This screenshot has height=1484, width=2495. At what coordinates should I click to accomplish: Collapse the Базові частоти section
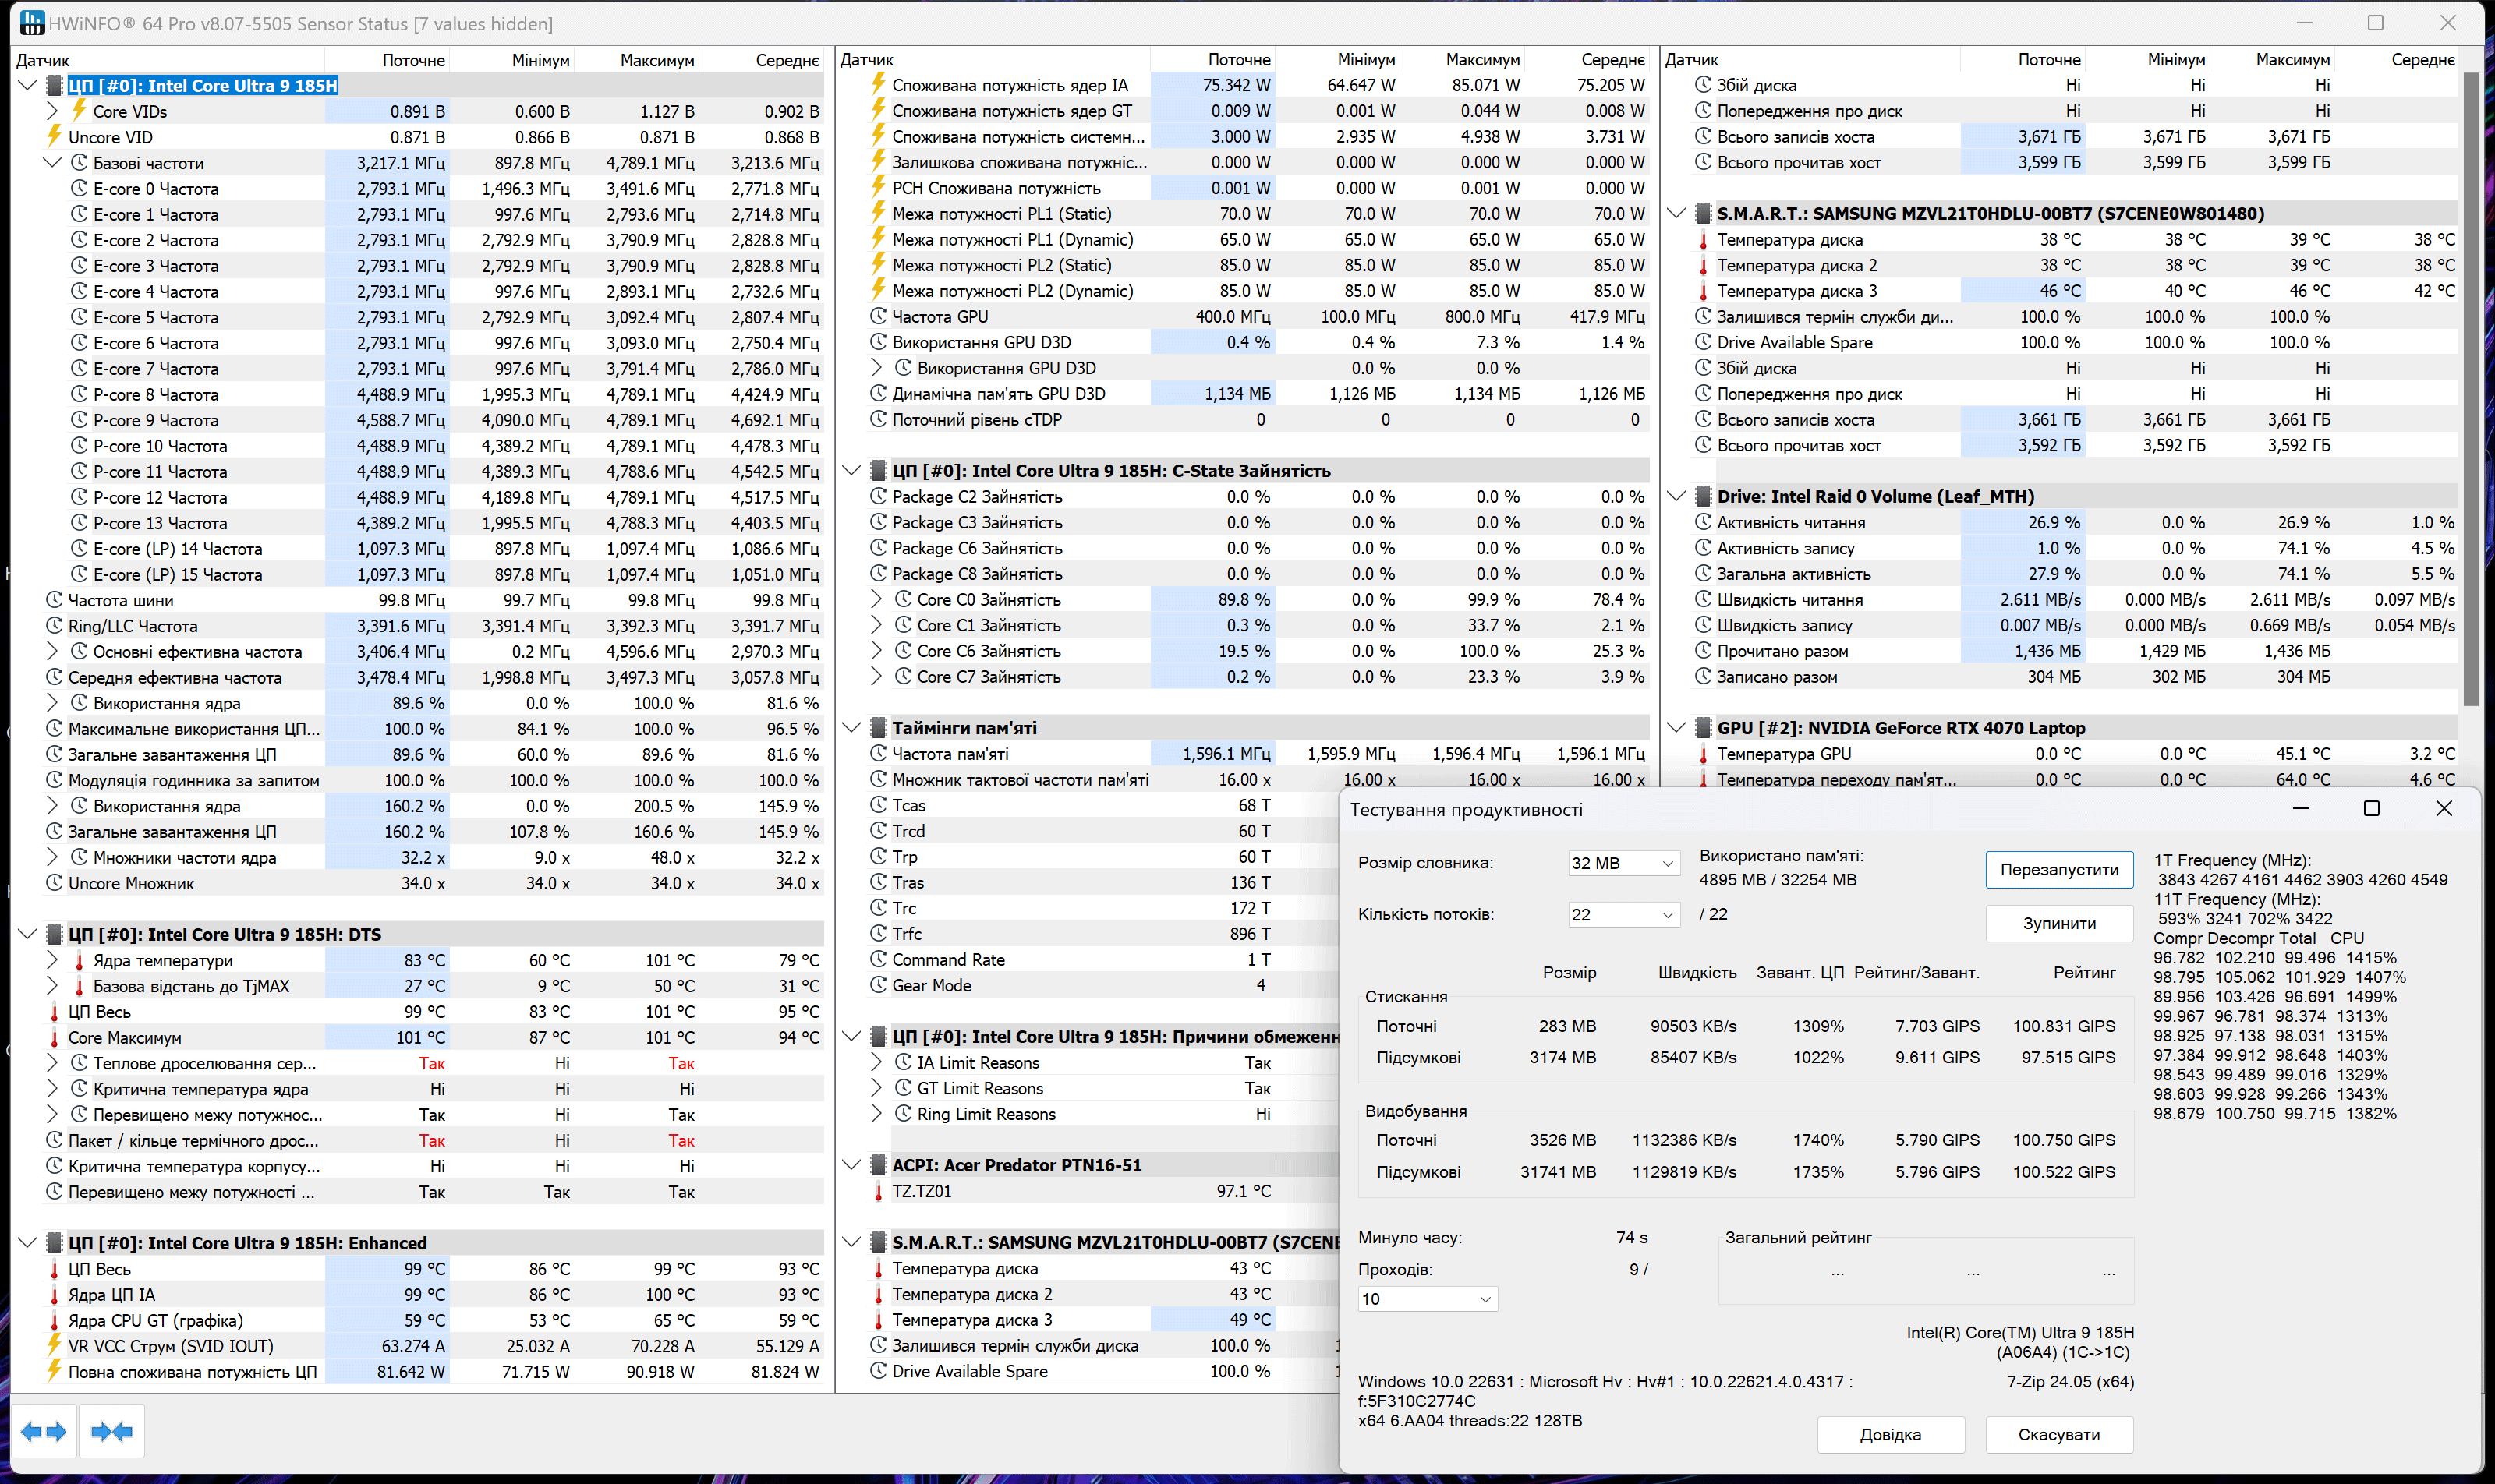coord(53,162)
